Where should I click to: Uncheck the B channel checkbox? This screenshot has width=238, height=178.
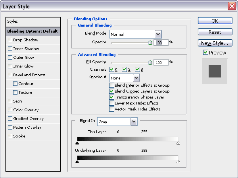pyautogui.click(x=137, y=69)
